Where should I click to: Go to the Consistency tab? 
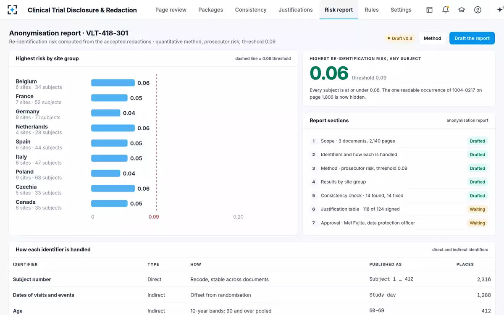pos(251,10)
